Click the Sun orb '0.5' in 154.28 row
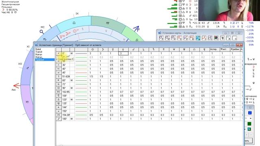The height and width of the screenshot is (146, 260). (x=93, y=115)
